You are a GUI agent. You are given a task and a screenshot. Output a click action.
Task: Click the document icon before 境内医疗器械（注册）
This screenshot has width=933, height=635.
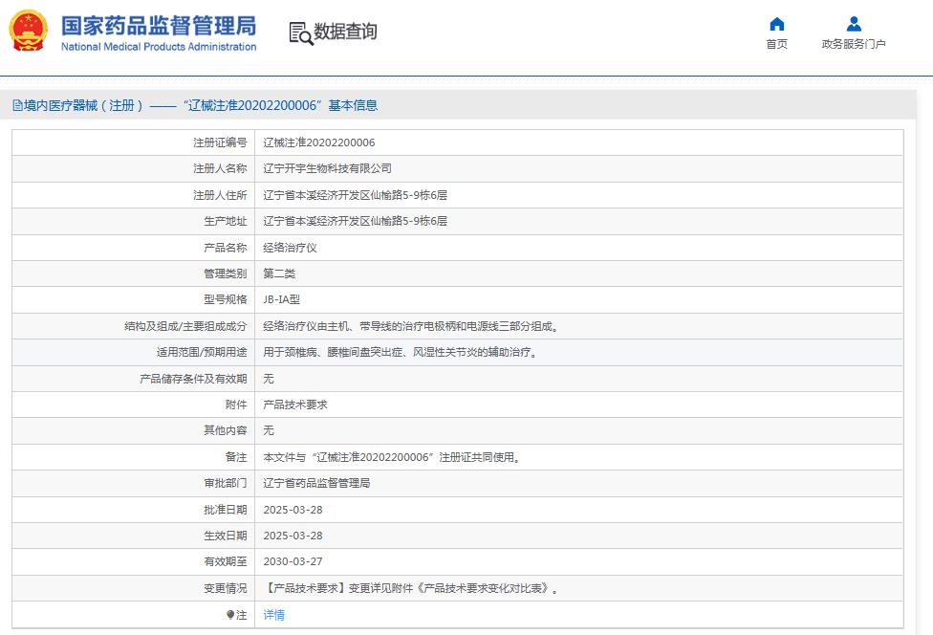coord(17,104)
